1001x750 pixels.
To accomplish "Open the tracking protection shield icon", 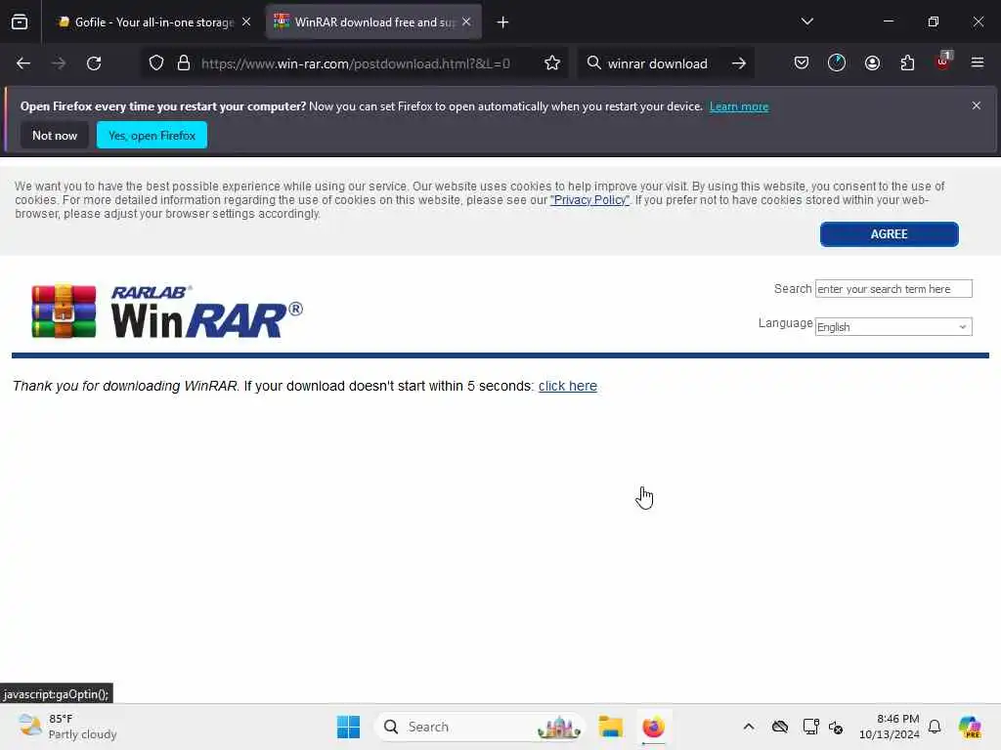I will click(x=156, y=63).
